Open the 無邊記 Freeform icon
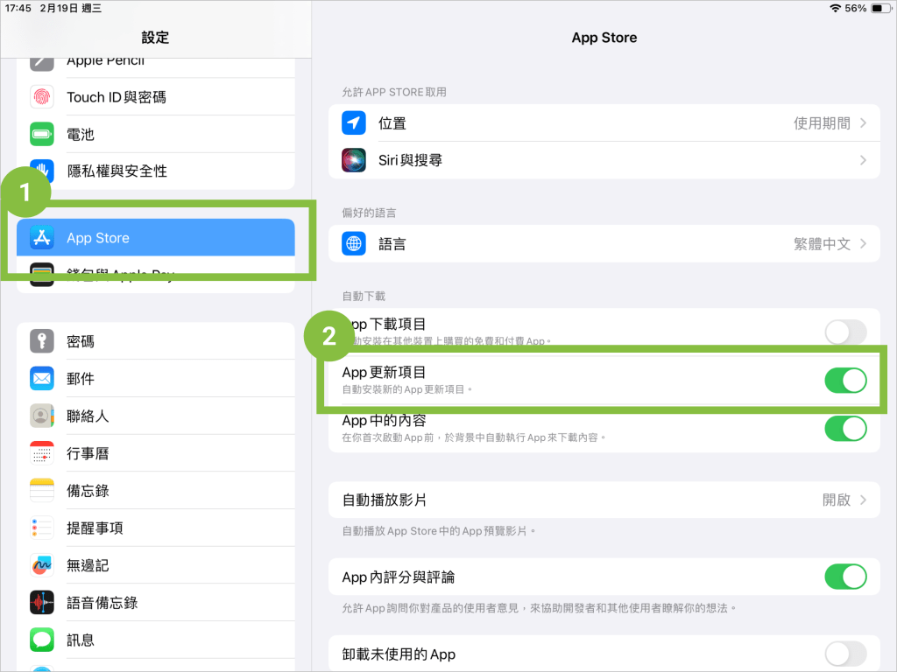897x672 pixels. click(42, 565)
